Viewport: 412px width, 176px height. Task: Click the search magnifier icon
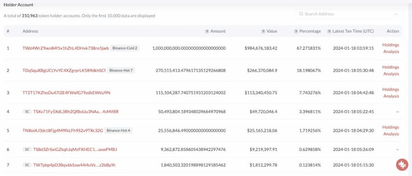[x=301, y=14]
